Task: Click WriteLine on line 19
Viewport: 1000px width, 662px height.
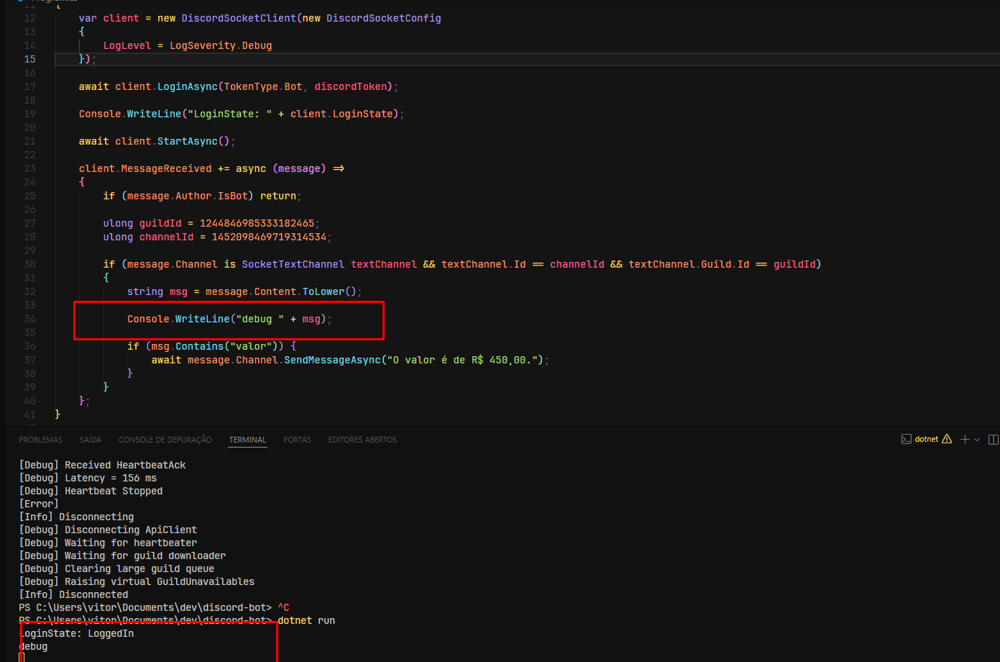Action: (x=155, y=114)
